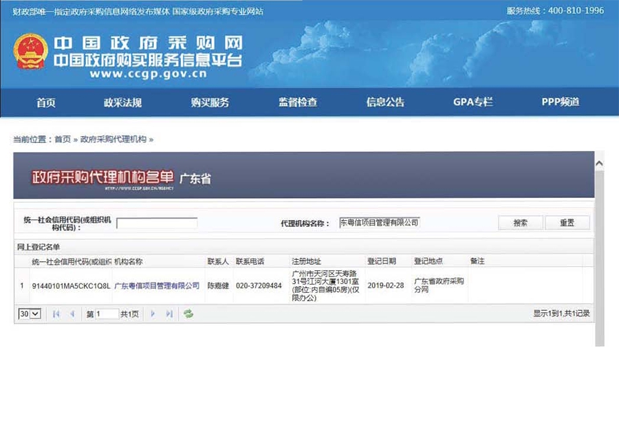Click the 搜索 search button
619x438 pixels.
[x=521, y=223]
